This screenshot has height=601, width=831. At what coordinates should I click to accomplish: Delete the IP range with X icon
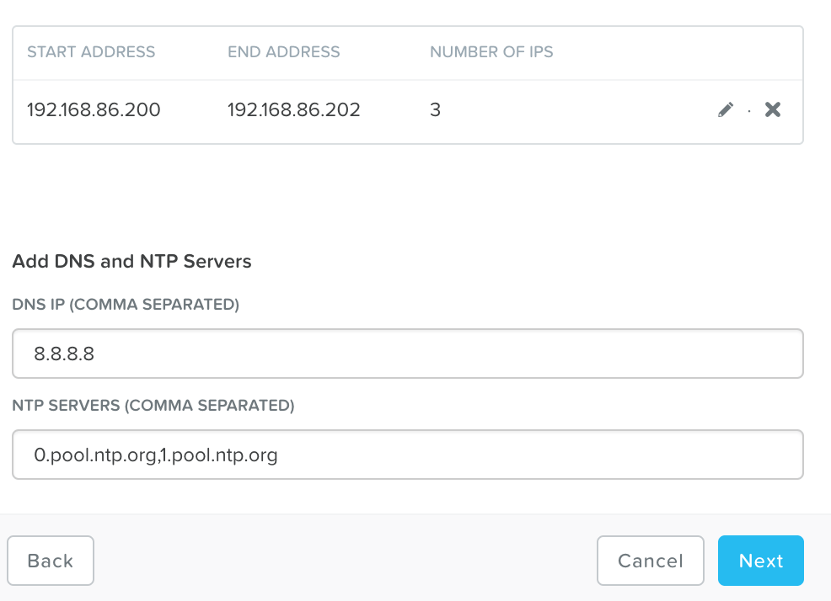pyautogui.click(x=773, y=109)
